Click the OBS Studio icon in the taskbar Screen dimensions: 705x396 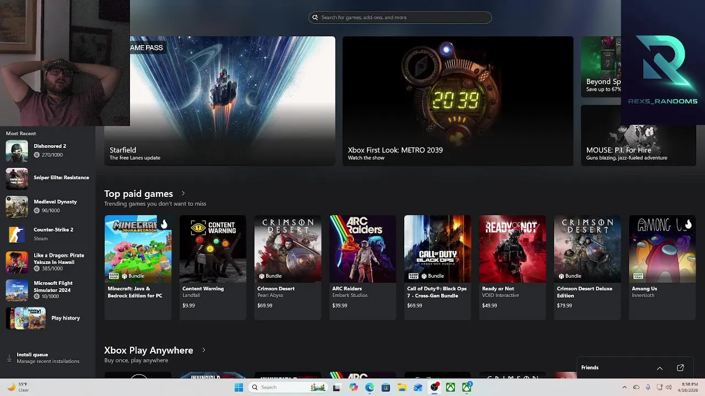tap(435, 387)
